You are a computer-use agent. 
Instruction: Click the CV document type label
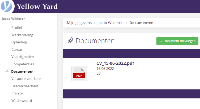point(99,73)
